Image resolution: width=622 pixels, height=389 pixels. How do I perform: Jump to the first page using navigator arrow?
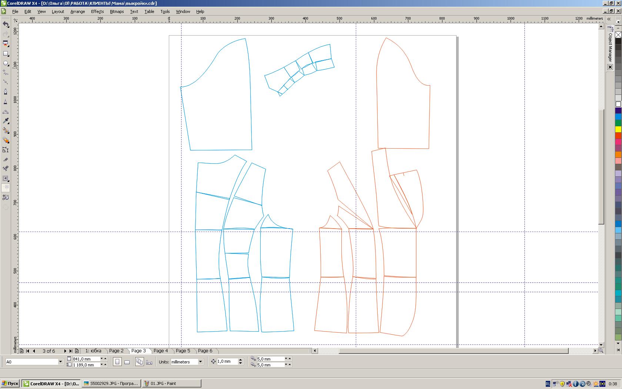(x=28, y=351)
